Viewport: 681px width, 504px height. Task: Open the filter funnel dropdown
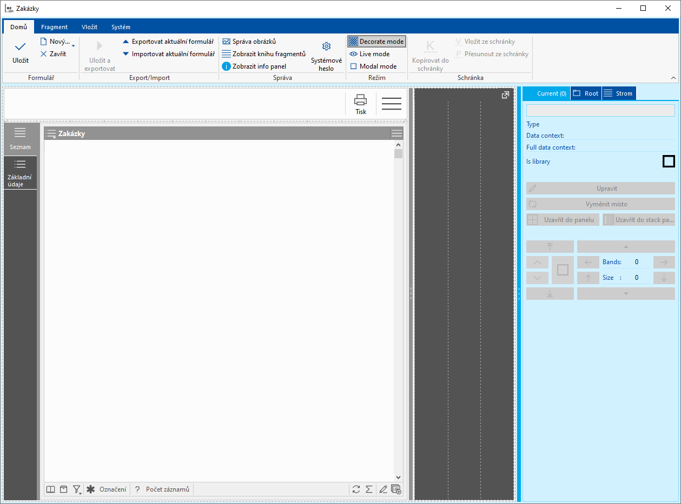[x=77, y=489]
